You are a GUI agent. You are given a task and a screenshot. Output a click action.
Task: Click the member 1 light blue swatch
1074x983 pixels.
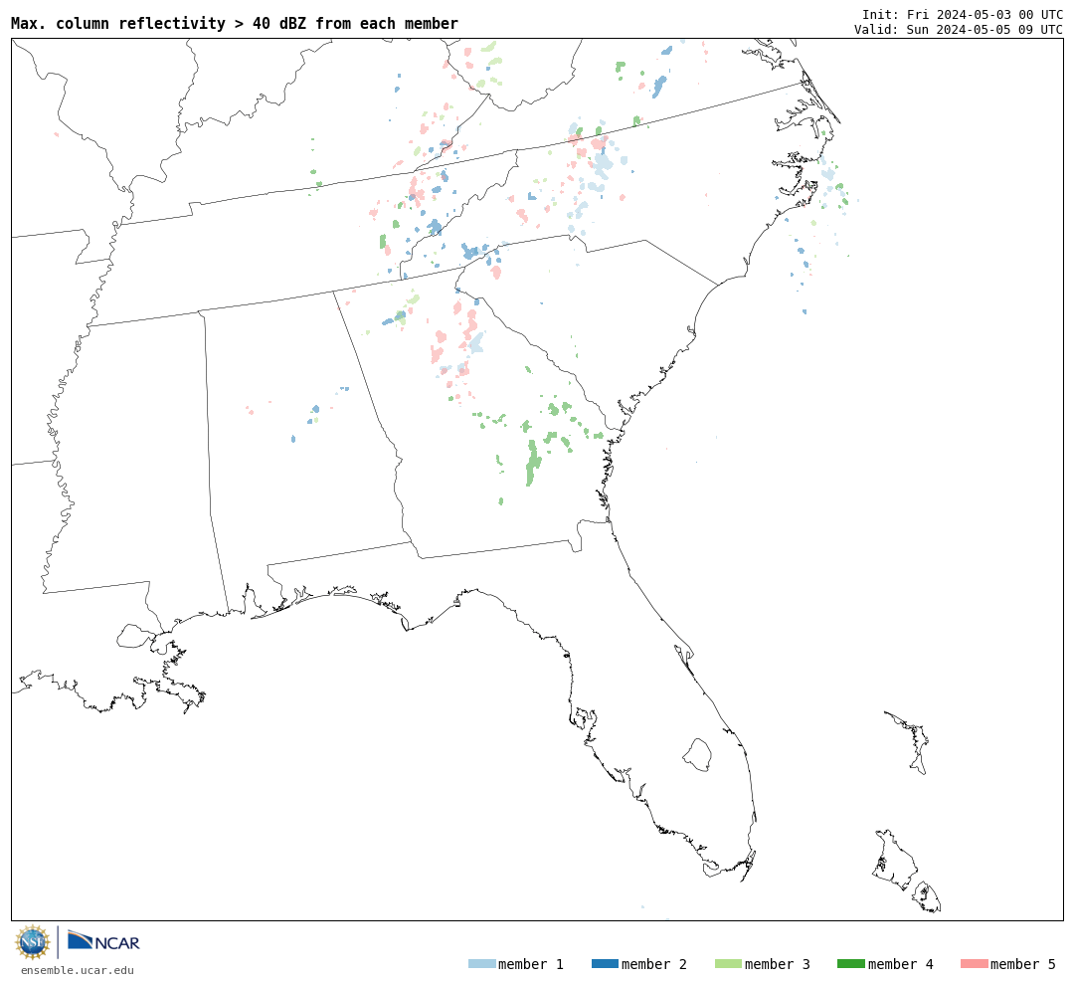tap(481, 963)
